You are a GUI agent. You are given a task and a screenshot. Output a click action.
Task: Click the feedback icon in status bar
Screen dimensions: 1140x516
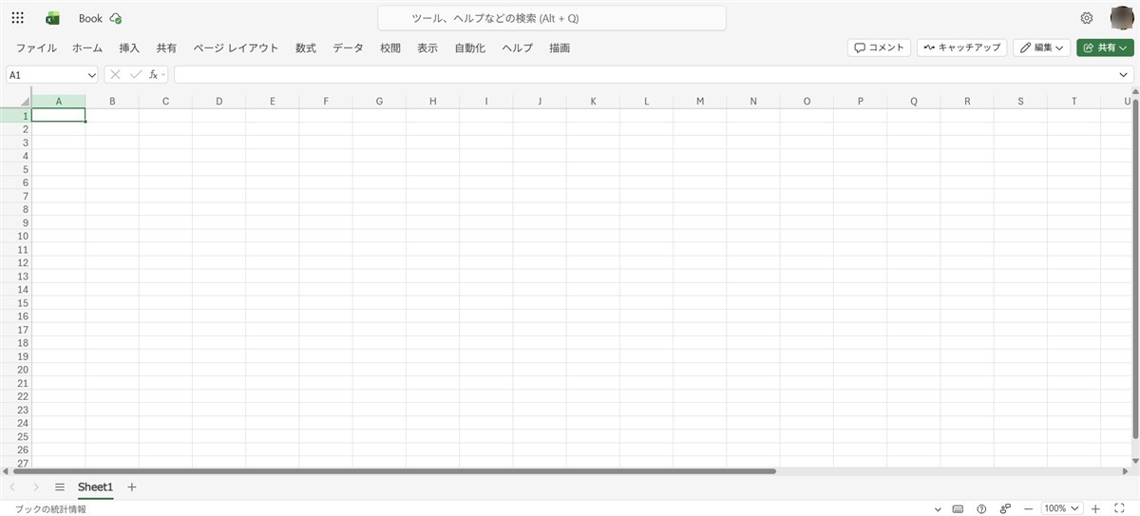tap(1005, 508)
